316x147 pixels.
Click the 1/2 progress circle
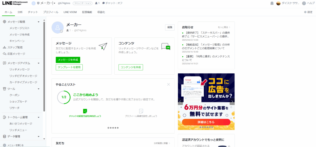pyautogui.click(x=64, y=97)
